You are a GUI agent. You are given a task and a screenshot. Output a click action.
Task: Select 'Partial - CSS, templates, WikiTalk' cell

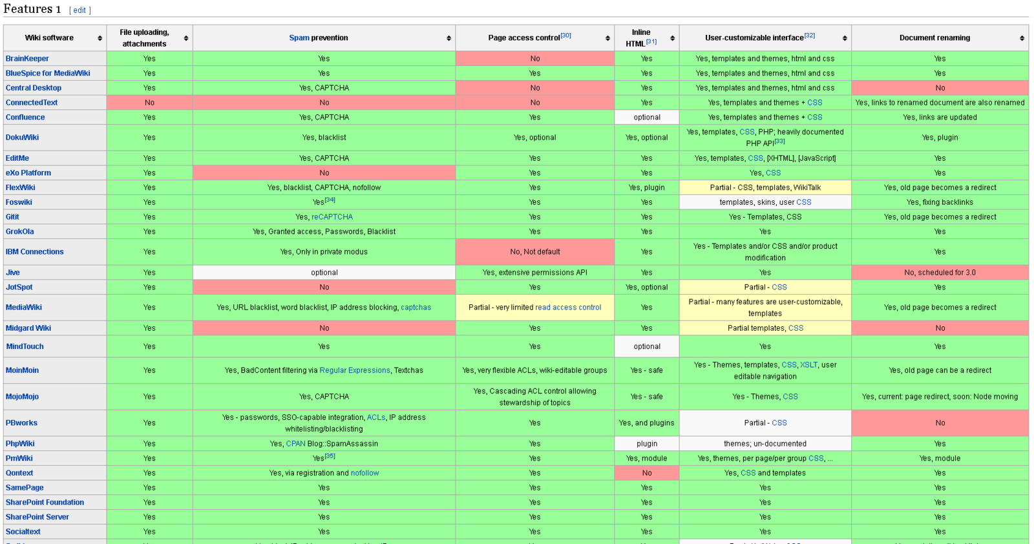765,188
